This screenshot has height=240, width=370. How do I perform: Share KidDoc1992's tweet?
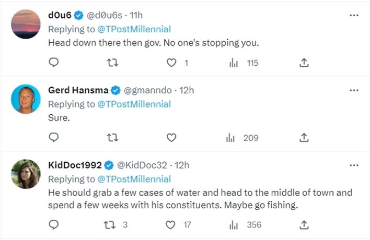(304, 225)
